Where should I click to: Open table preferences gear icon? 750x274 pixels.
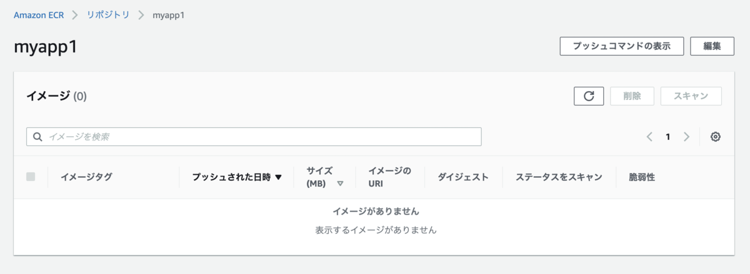point(716,137)
